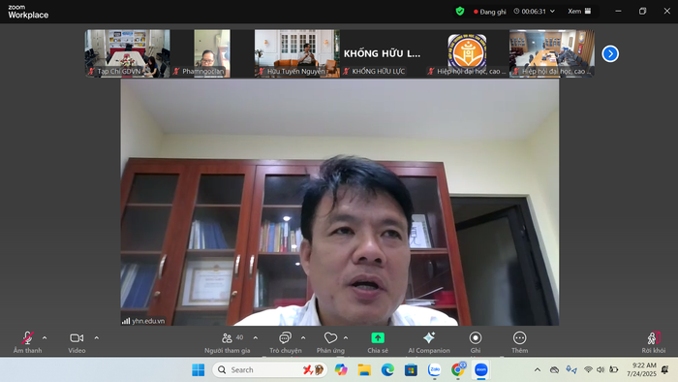Open Zalo from the Windows taskbar
Image resolution: width=678 pixels, height=382 pixels.
pyautogui.click(x=434, y=370)
